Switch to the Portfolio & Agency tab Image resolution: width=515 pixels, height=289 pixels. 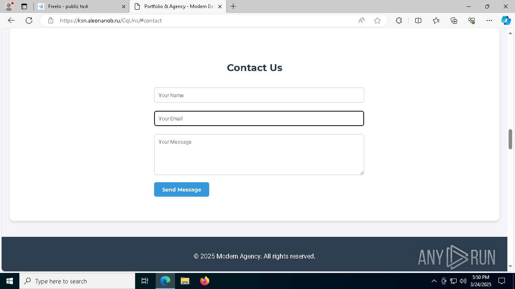179,6
